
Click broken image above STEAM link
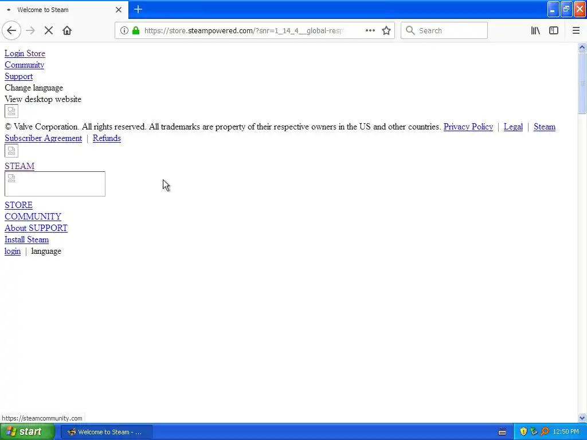point(11,151)
